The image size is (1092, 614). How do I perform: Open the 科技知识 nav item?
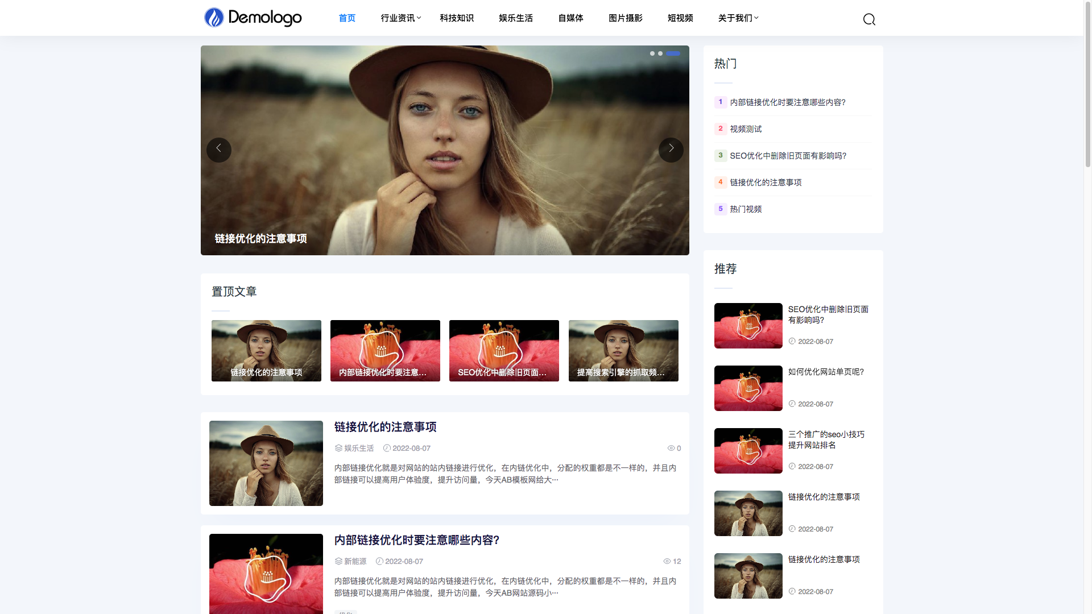[457, 18]
